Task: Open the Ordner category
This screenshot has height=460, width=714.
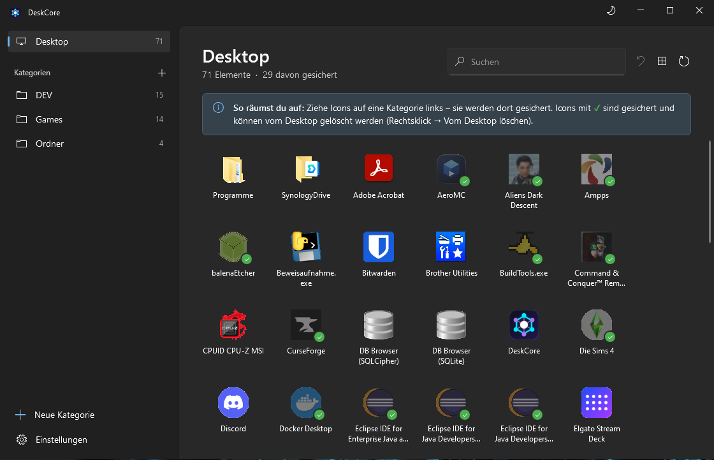Action: point(89,143)
